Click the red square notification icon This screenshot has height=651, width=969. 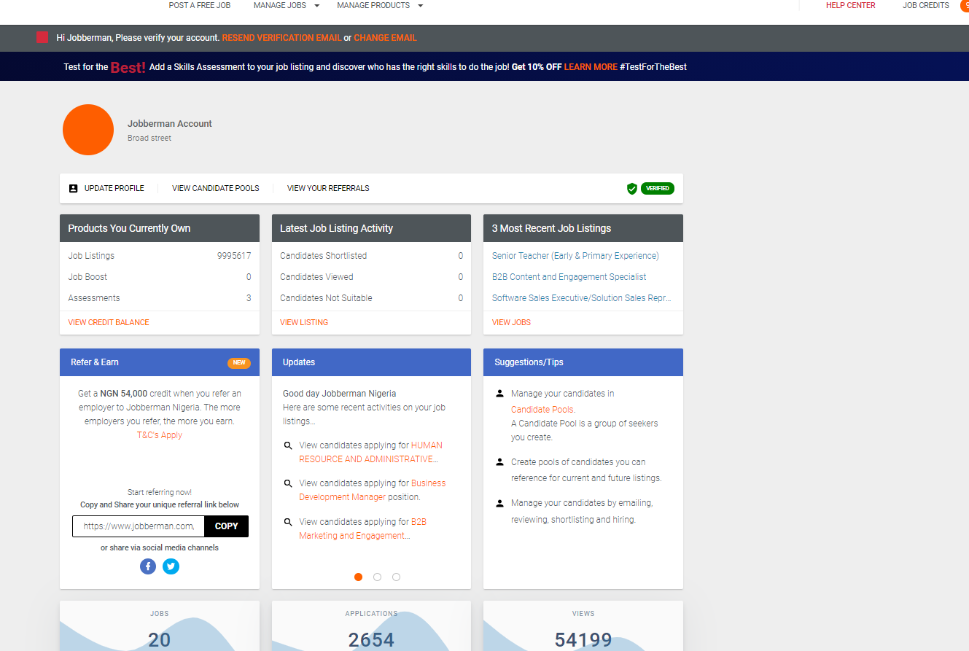pos(42,37)
